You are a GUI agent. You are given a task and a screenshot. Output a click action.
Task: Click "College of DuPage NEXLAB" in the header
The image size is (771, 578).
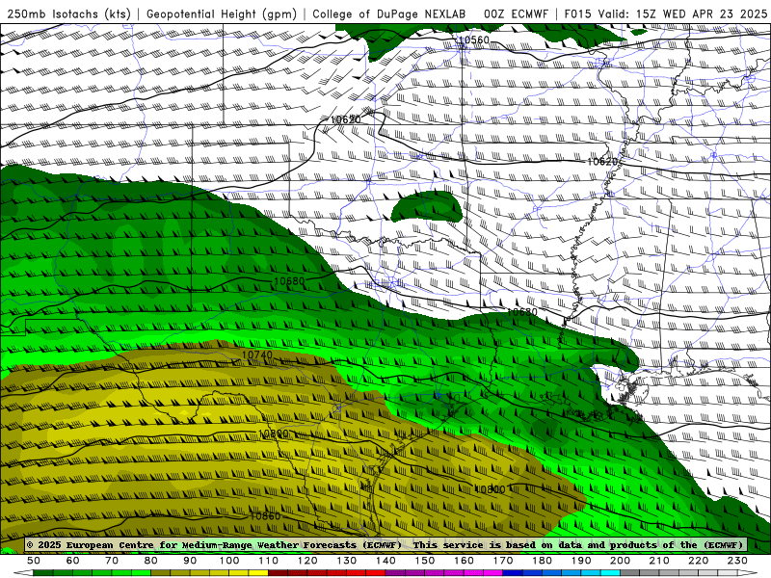pos(389,13)
